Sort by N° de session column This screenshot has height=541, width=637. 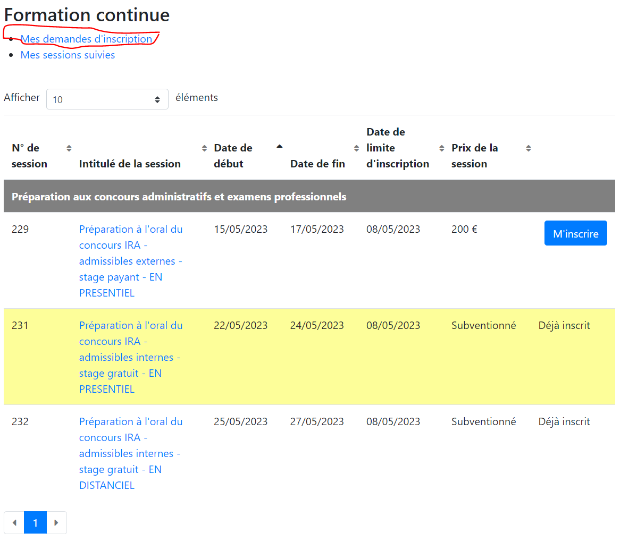(69, 148)
